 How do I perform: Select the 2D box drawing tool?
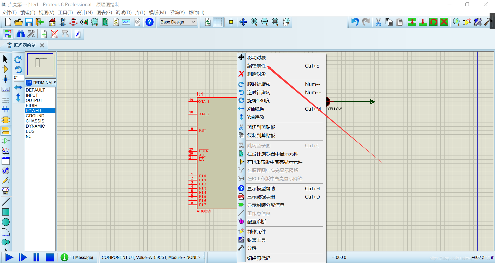5,212
